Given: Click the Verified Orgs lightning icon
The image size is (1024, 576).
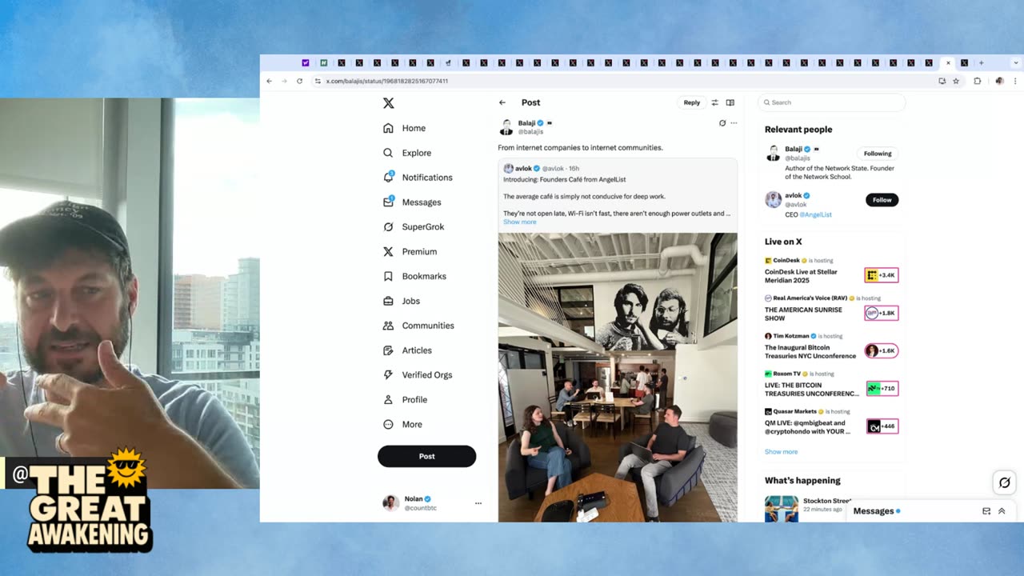Looking at the screenshot, I should click(388, 375).
